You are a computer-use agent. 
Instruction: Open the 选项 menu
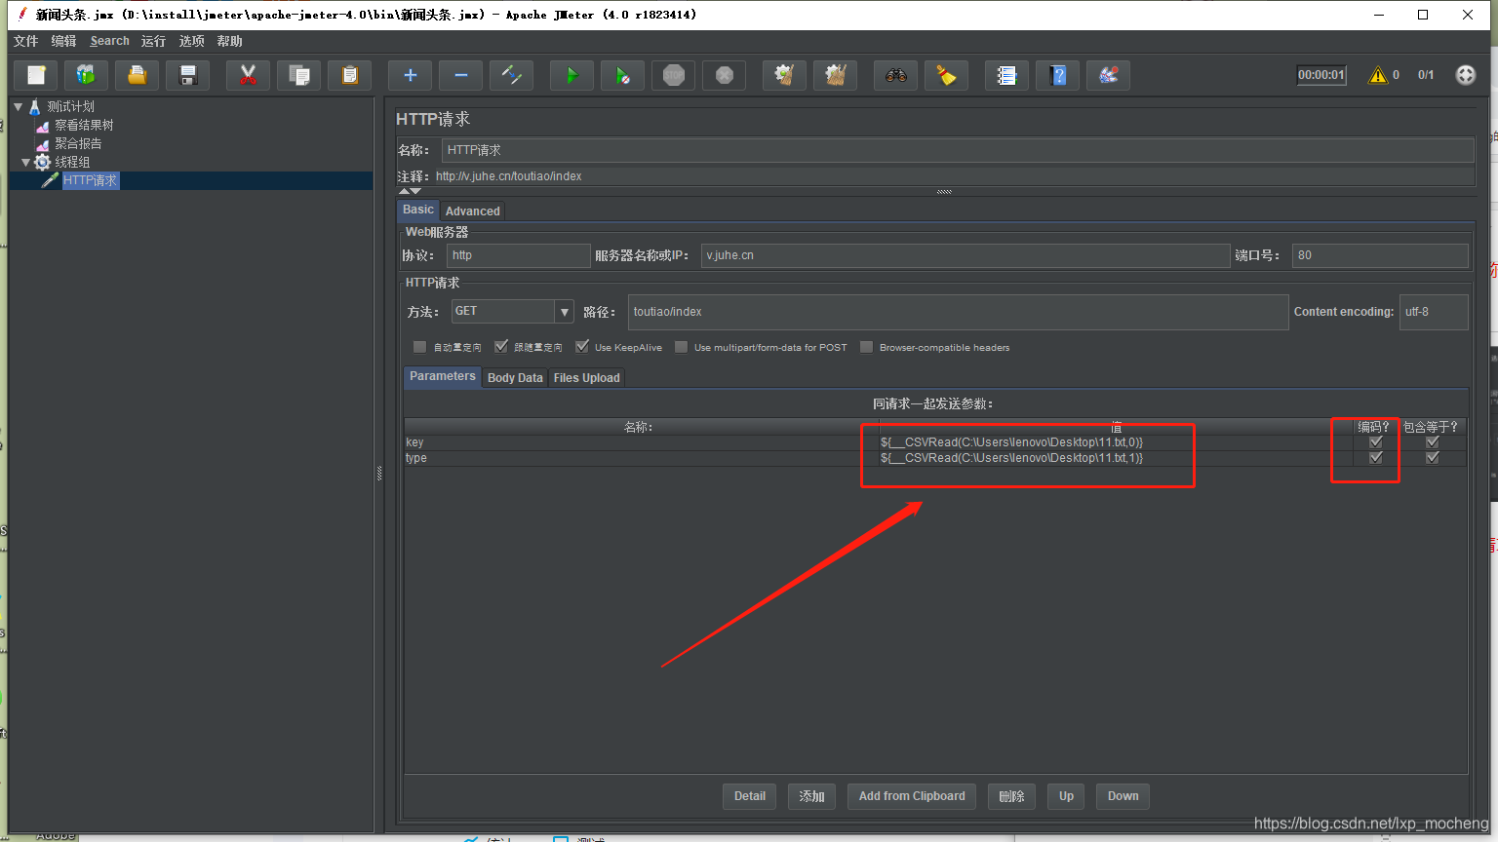[x=191, y=41]
